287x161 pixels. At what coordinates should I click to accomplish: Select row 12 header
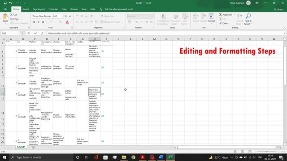coord(3,94)
